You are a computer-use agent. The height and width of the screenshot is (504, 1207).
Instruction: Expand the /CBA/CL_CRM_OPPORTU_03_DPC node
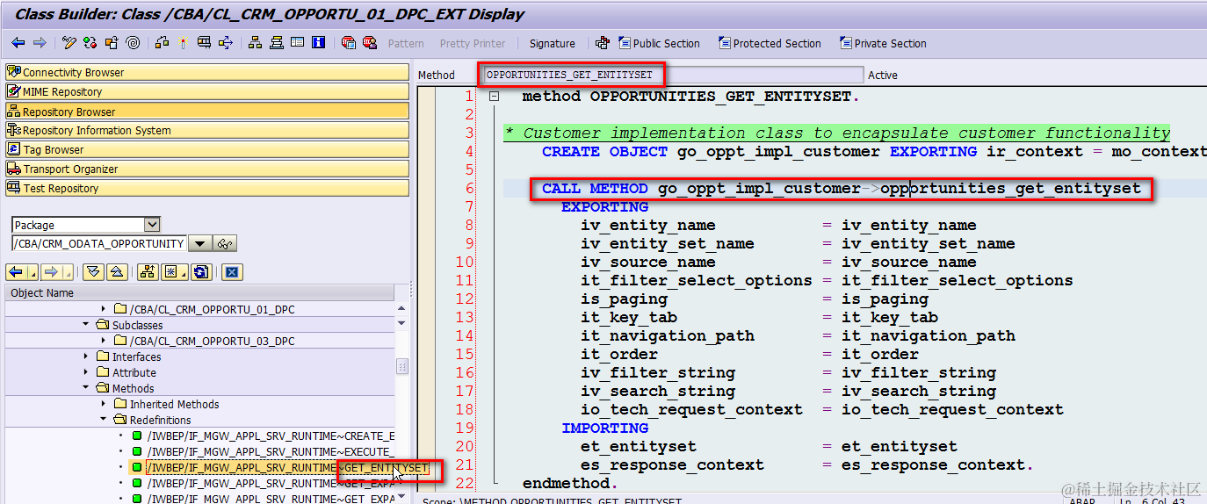coord(104,341)
